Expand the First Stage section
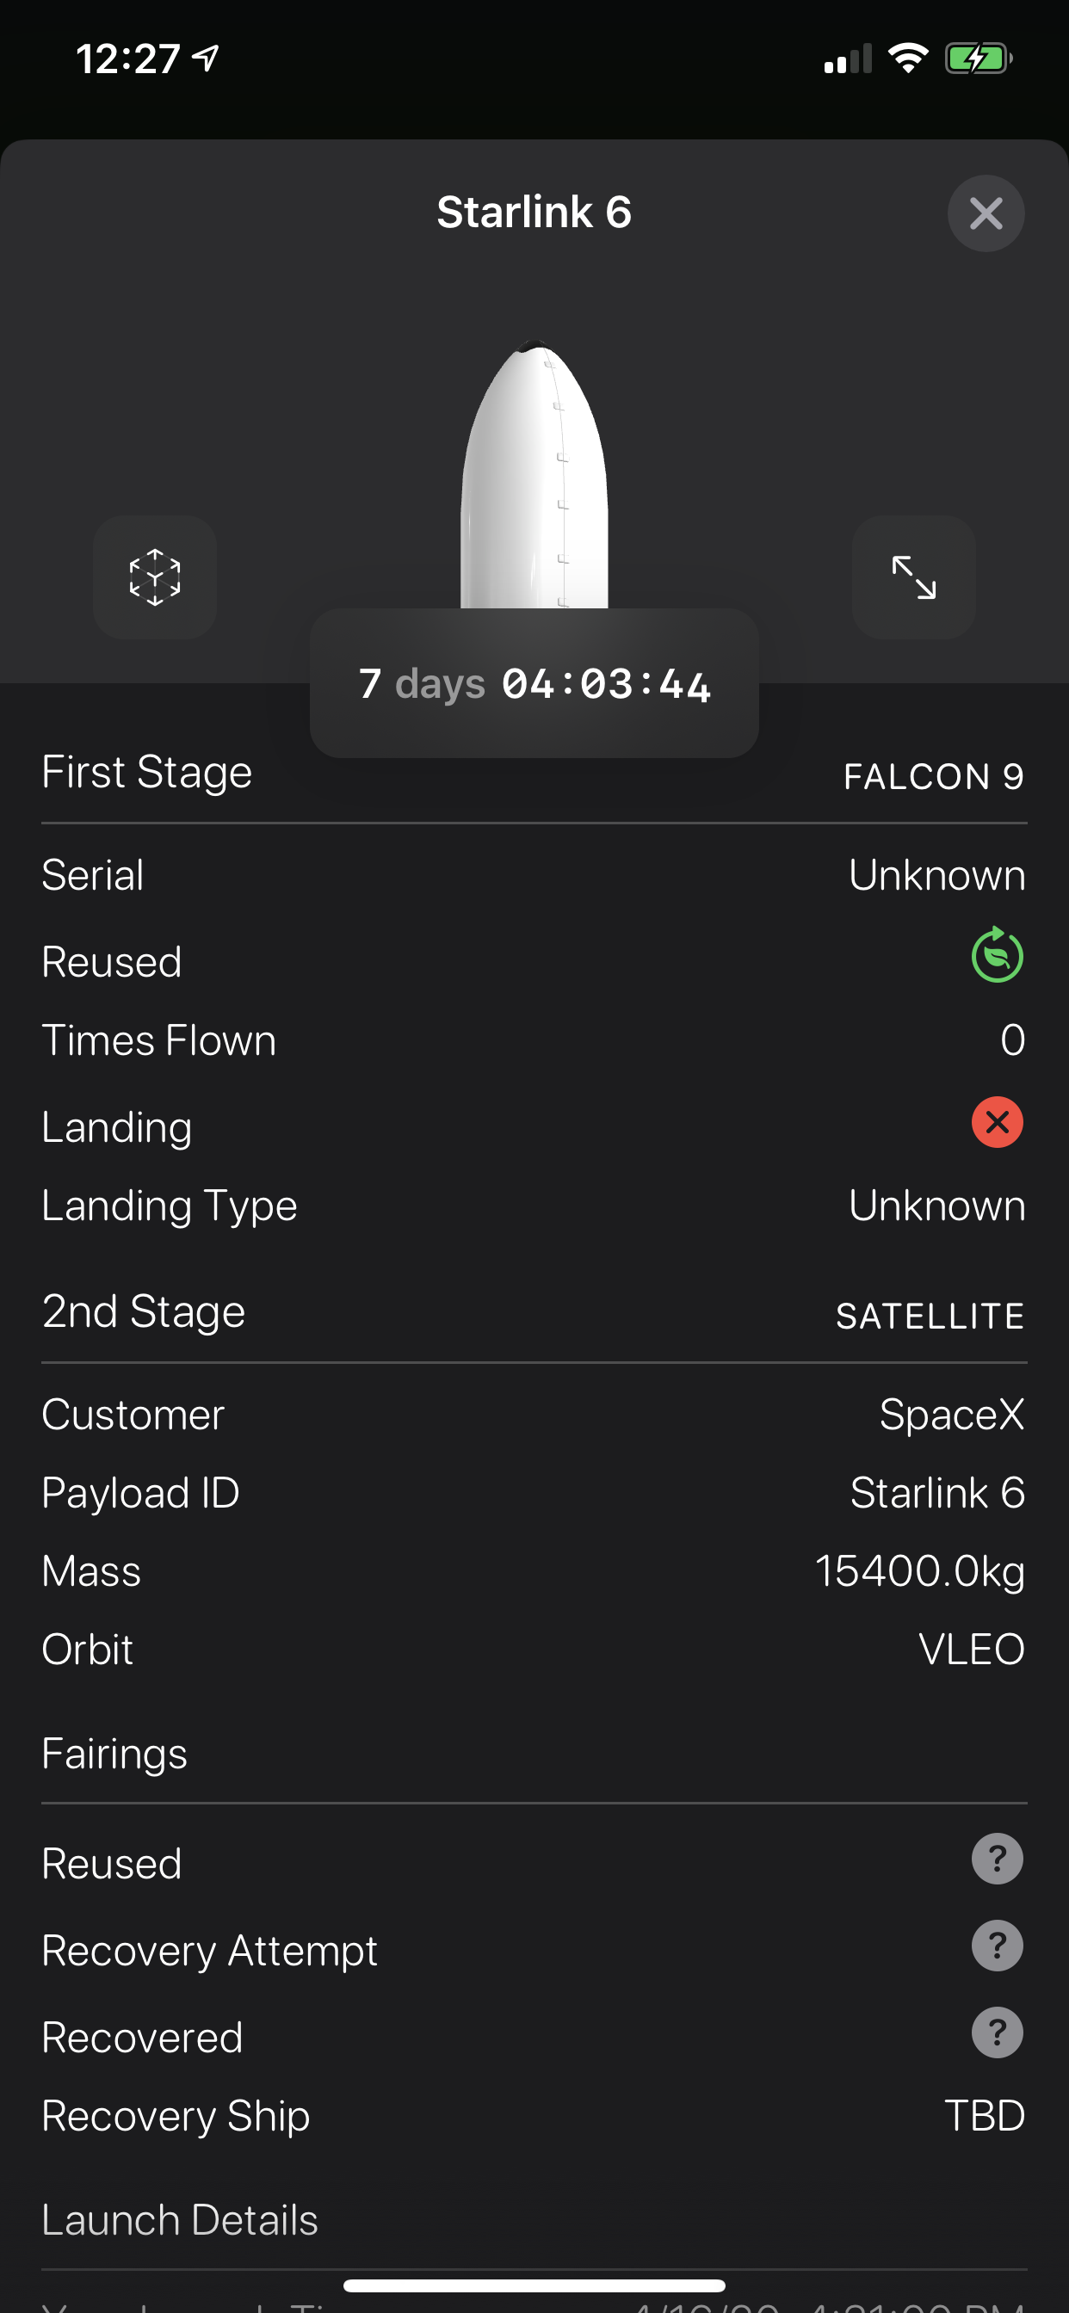The height and width of the screenshot is (2313, 1069). point(146,772)
